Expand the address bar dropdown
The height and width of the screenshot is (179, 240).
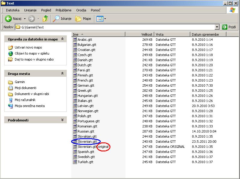tap(217, 27)
